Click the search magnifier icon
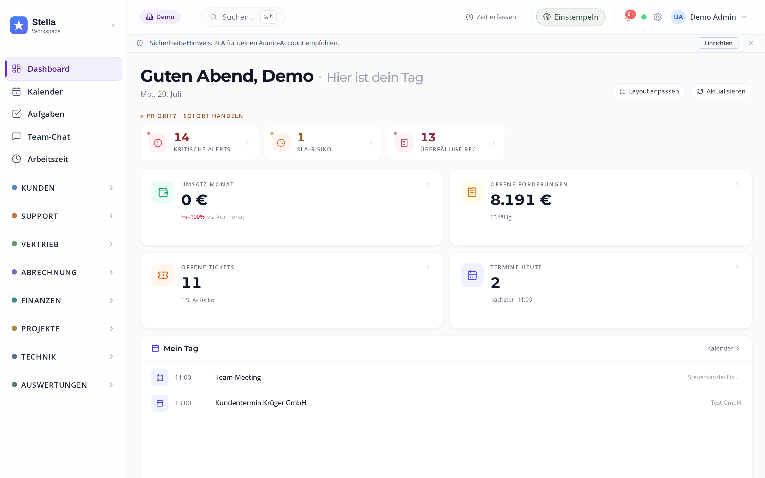 point(213,17)
